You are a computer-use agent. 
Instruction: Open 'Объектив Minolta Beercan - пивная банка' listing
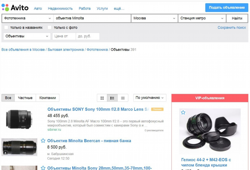tap(89, 141)
